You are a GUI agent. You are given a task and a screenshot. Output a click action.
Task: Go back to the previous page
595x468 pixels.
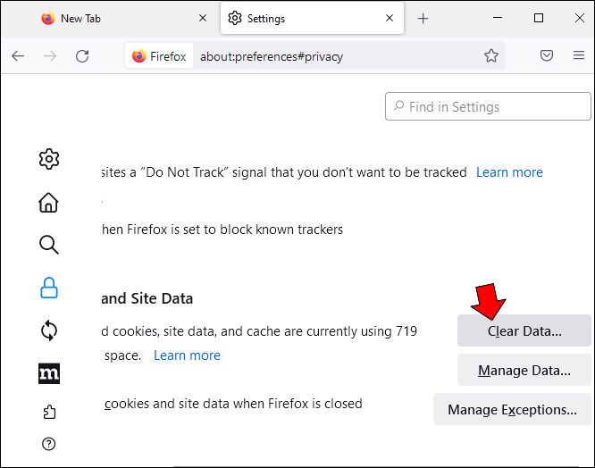click(18, 56)
